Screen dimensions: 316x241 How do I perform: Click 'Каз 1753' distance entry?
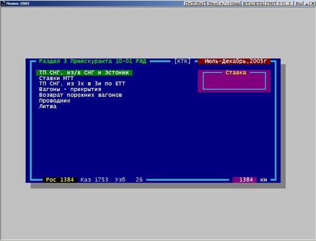coord(94,180)
